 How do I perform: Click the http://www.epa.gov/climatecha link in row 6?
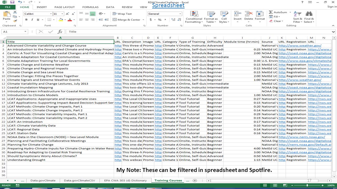tap(305, 61)
